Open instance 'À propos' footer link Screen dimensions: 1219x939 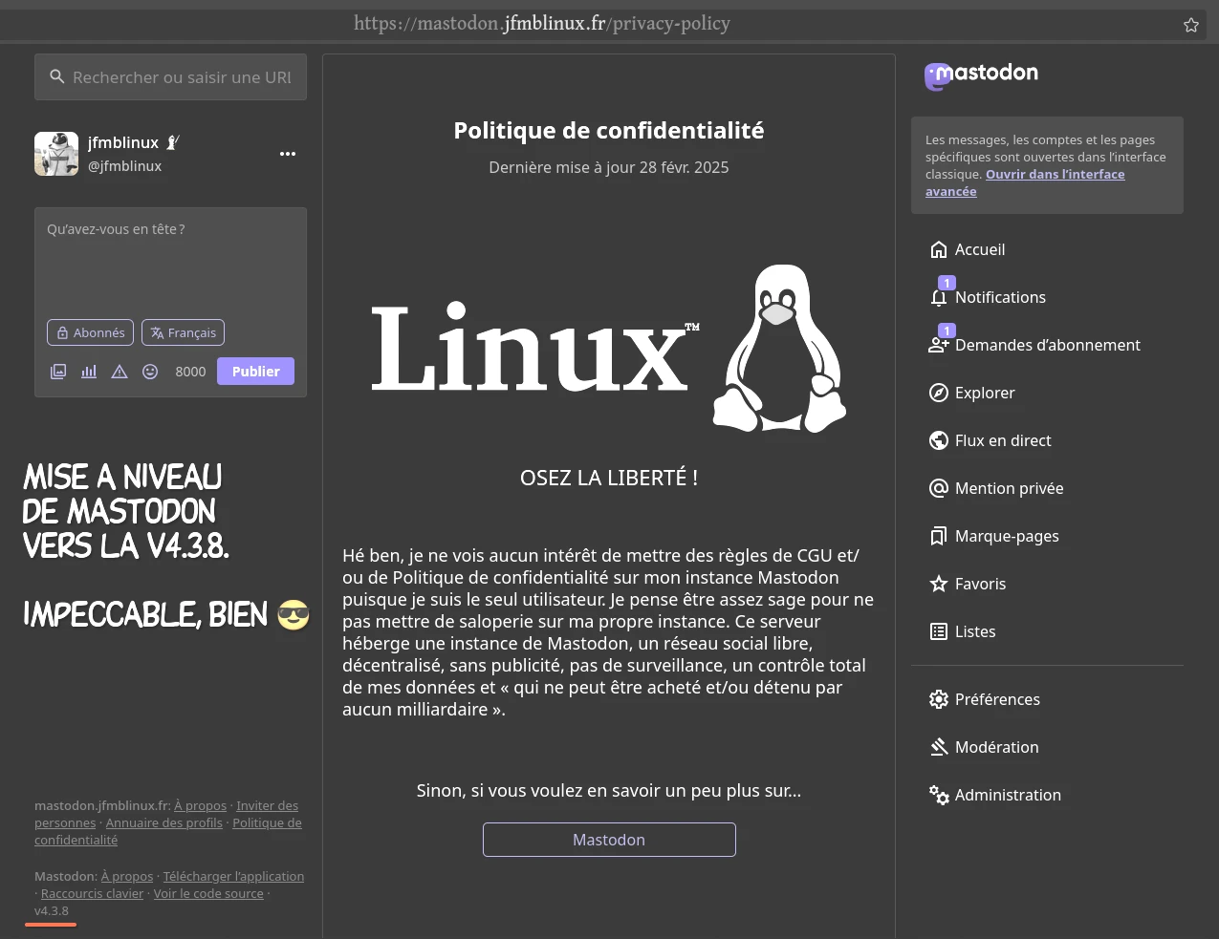[x=200, y=806]
